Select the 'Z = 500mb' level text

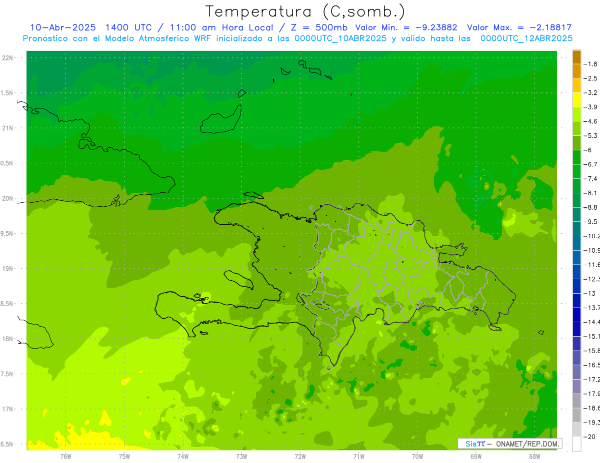[x=320, y=27]
